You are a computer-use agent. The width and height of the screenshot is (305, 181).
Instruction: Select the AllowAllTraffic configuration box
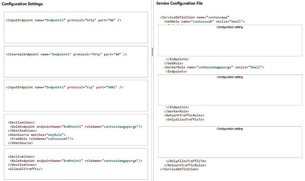pos(76,164)
